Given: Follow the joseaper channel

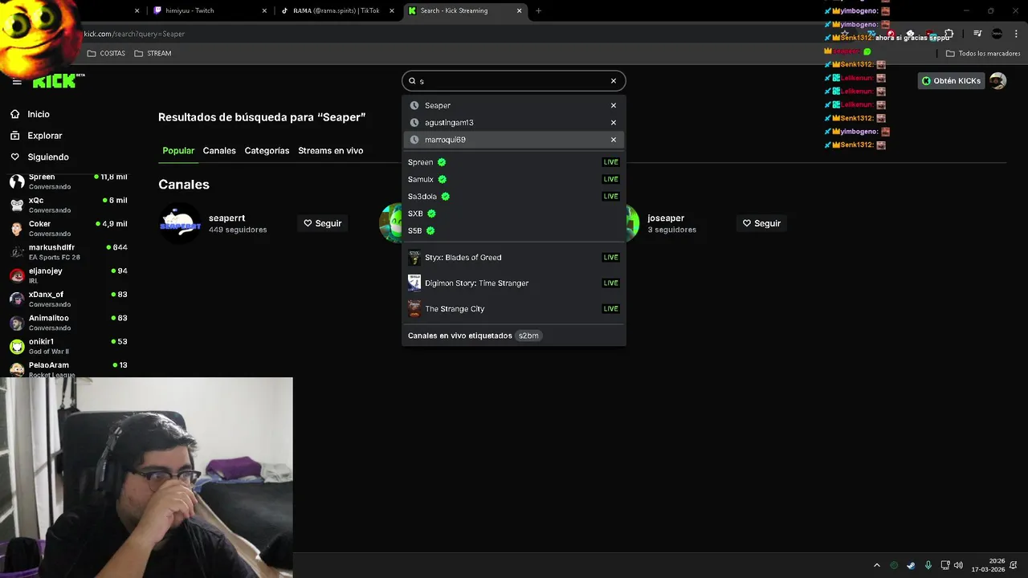Looking at the screenshot, I should [x=761, y=223].
